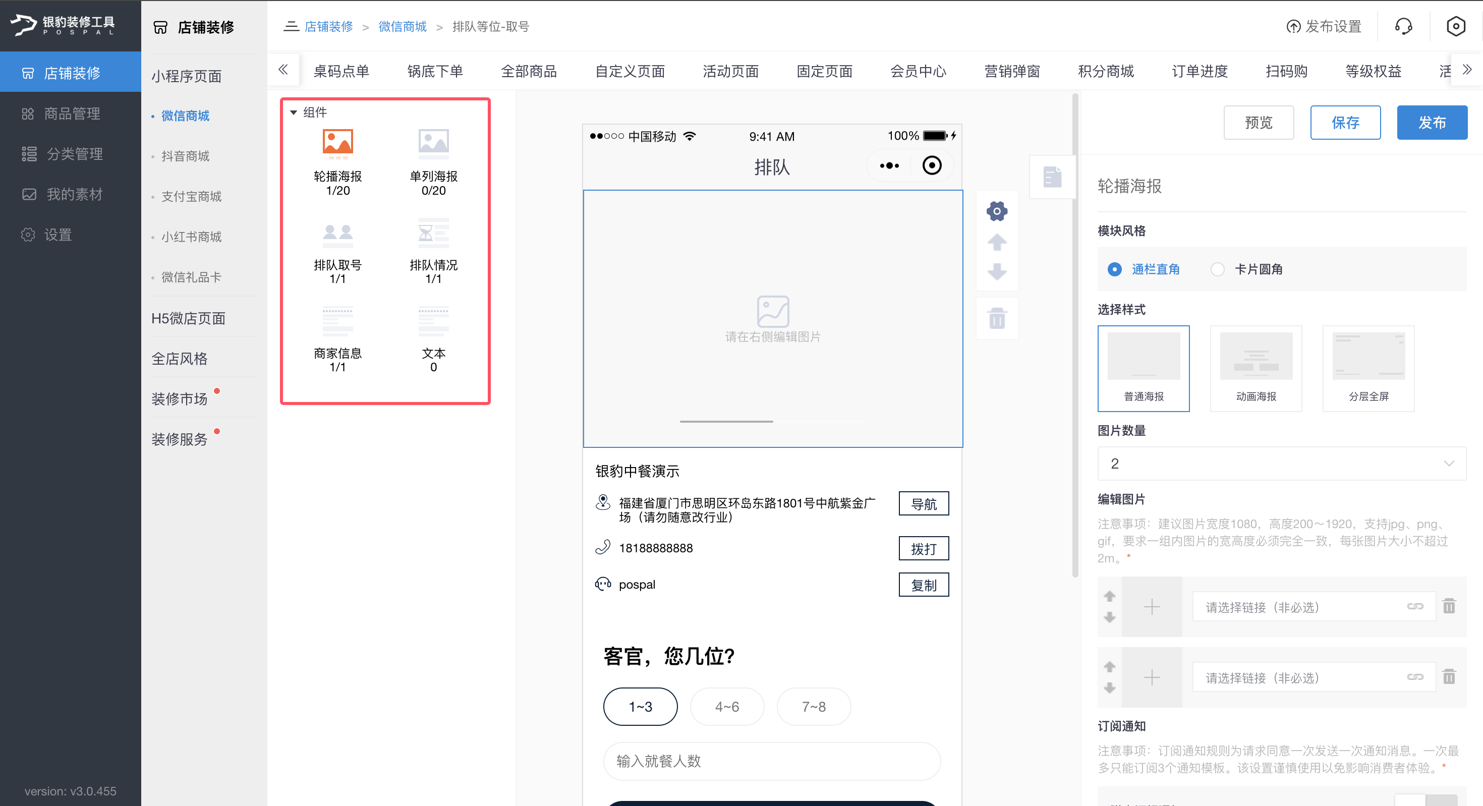Click the 预览 preview button
The height and width of the screenshot is (806, 1483).
pos(1259,123)
